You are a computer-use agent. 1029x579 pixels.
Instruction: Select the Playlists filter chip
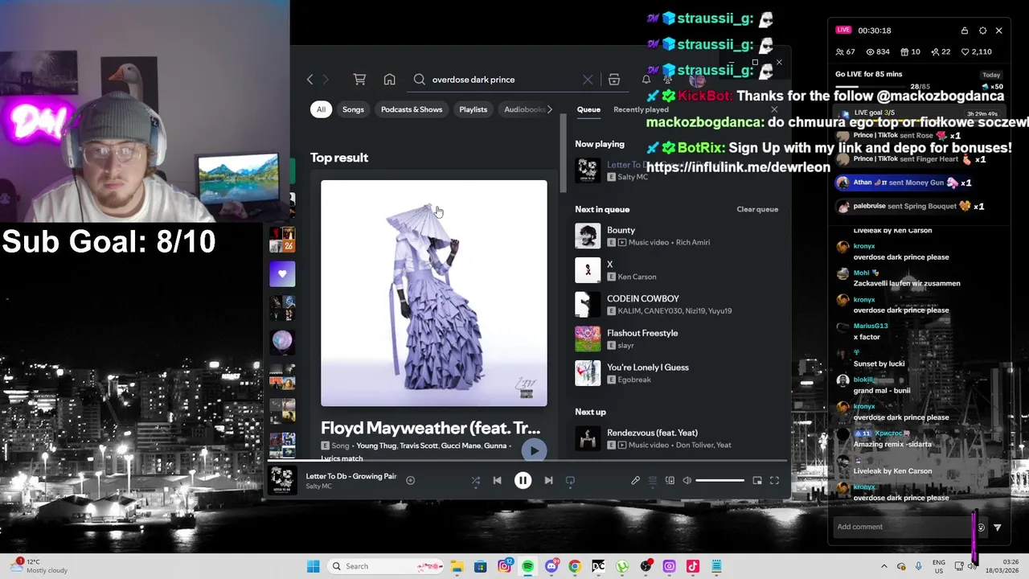[473, 109]
